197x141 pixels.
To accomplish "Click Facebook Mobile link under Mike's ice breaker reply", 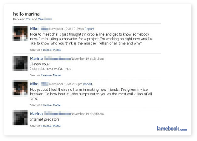I will (x=51, y=105).
